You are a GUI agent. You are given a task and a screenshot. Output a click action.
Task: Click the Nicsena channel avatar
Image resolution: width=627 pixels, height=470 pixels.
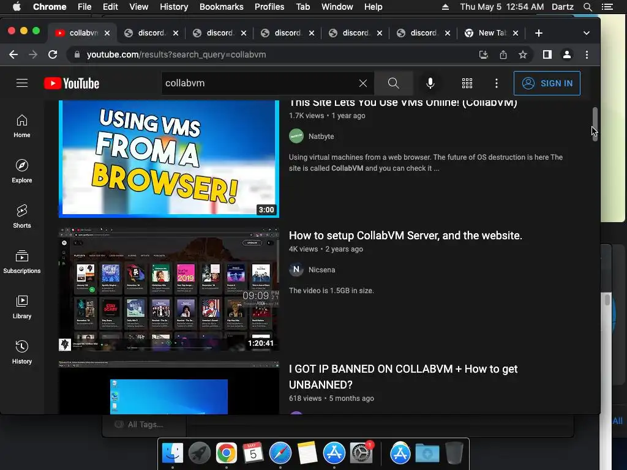coord(296,270)
